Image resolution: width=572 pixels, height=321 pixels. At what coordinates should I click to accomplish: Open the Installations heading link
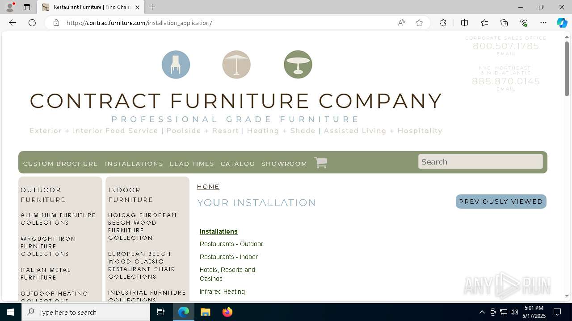click(219, 231)
